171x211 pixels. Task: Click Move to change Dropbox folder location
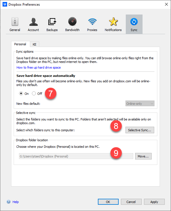click(143, 156)
